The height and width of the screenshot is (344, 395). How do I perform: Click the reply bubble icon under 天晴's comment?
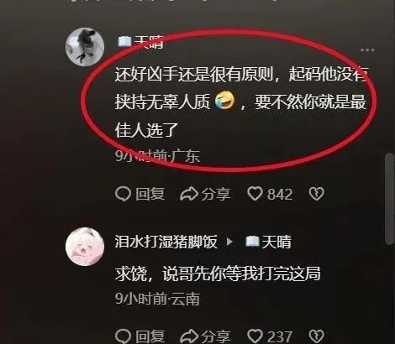123,194
